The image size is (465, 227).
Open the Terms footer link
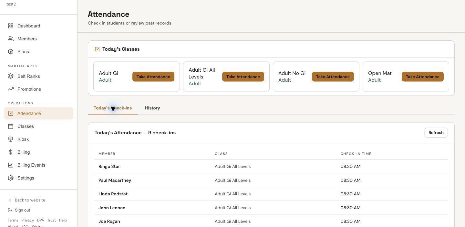point(13,220)
